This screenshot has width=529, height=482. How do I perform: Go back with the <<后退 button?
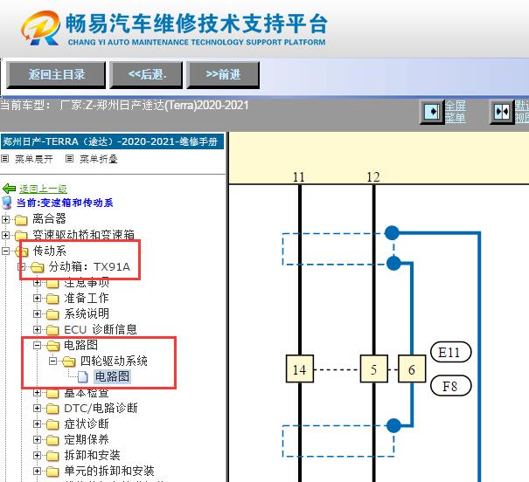[x=146, y=75]
